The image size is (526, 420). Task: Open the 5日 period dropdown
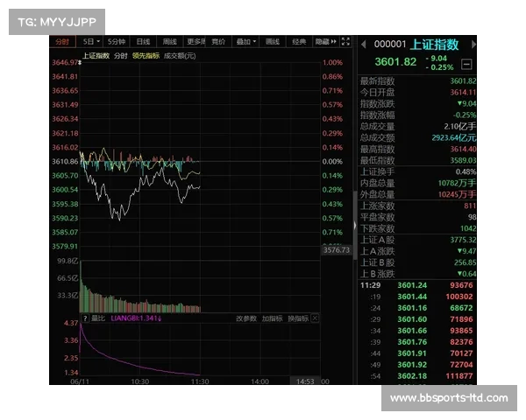pyautogui.click(x=91, y=41)
